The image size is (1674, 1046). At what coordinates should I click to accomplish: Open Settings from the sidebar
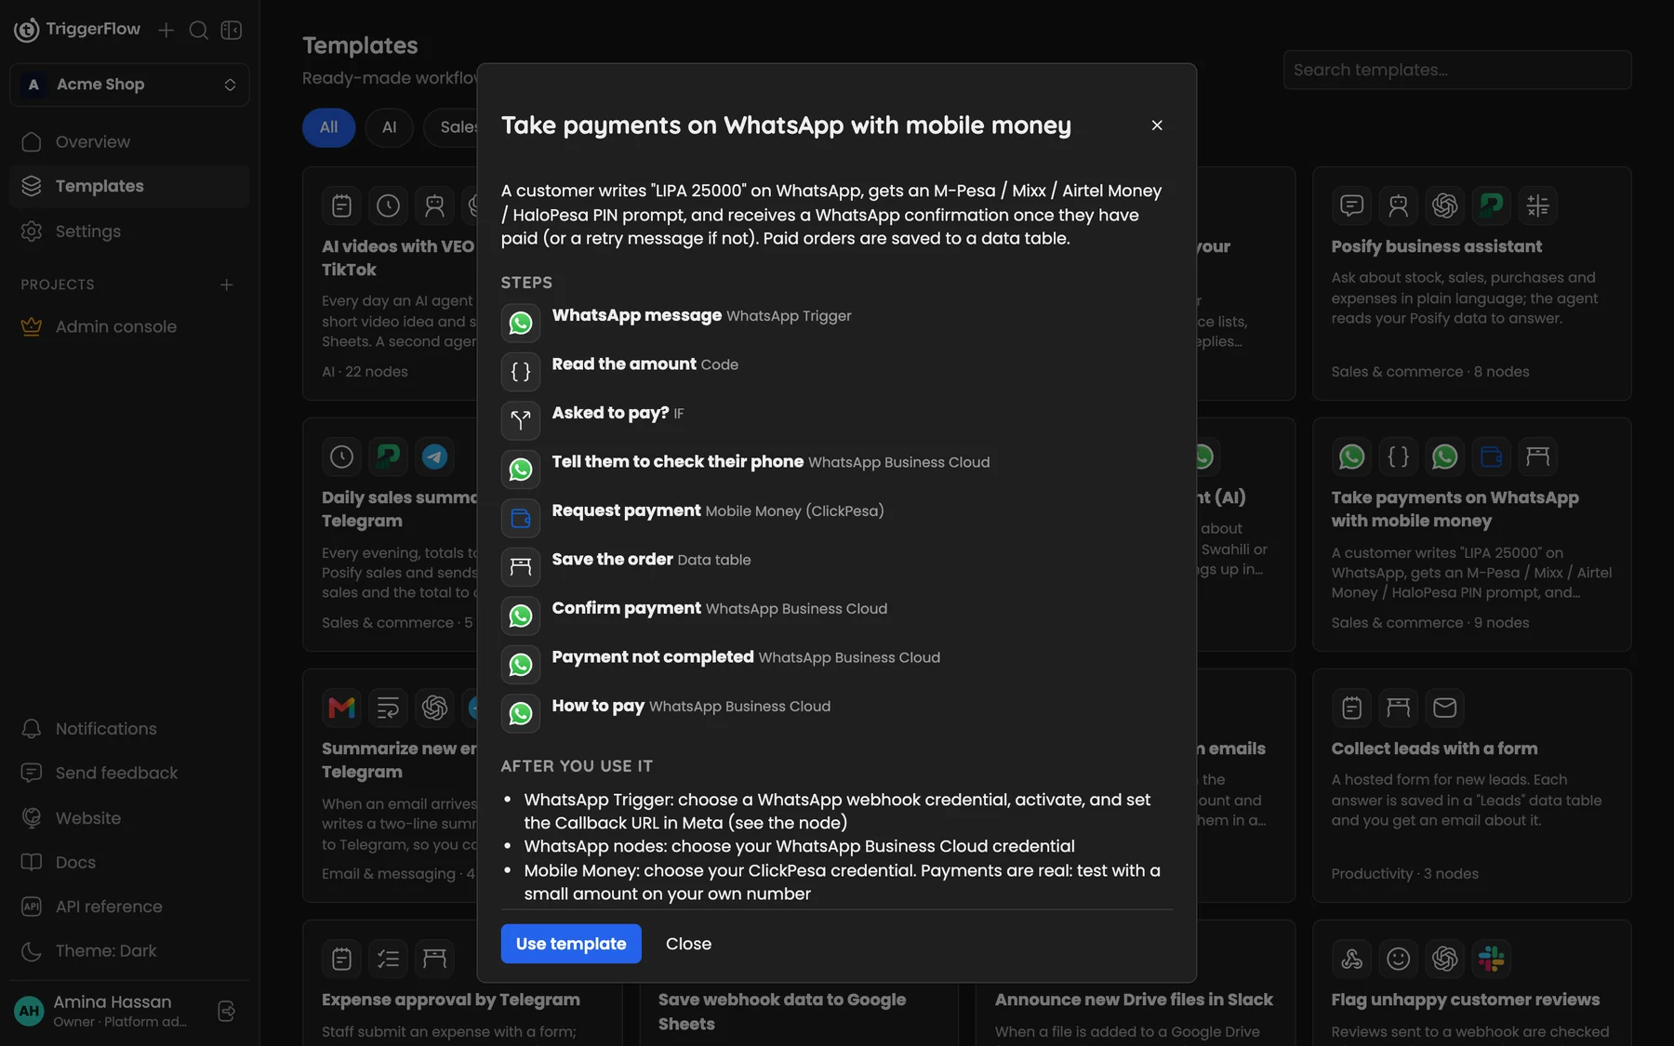tap(129, 231)
